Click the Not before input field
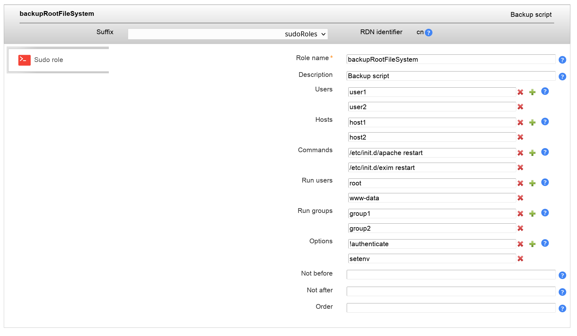This screenshot has height=336, width=577. pos(451,275)
